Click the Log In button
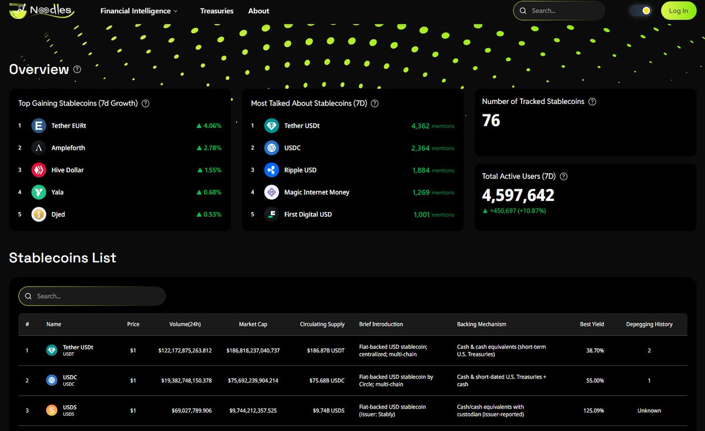The image size is (705, 431). (x=679, y=11)
